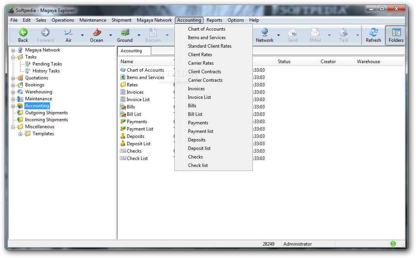Screen dimensions: 416x258
Task: Click the green status indicator light
Action: 393,244
